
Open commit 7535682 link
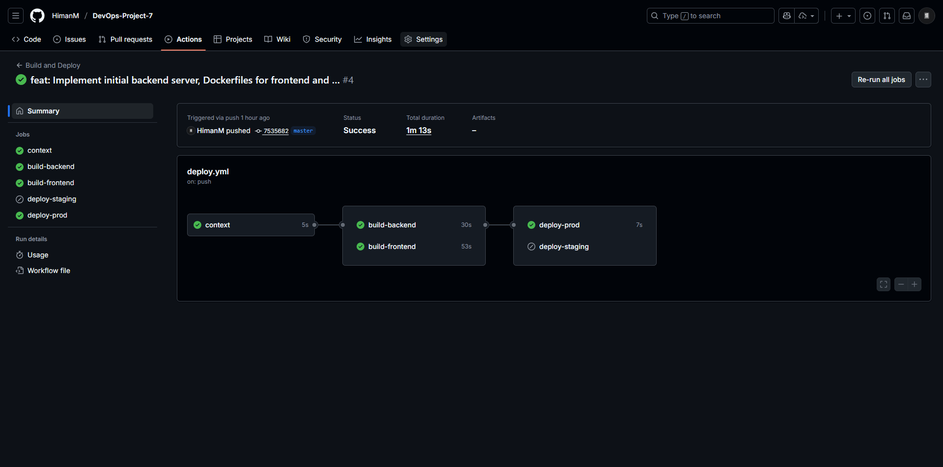click(x=276, y=131)
